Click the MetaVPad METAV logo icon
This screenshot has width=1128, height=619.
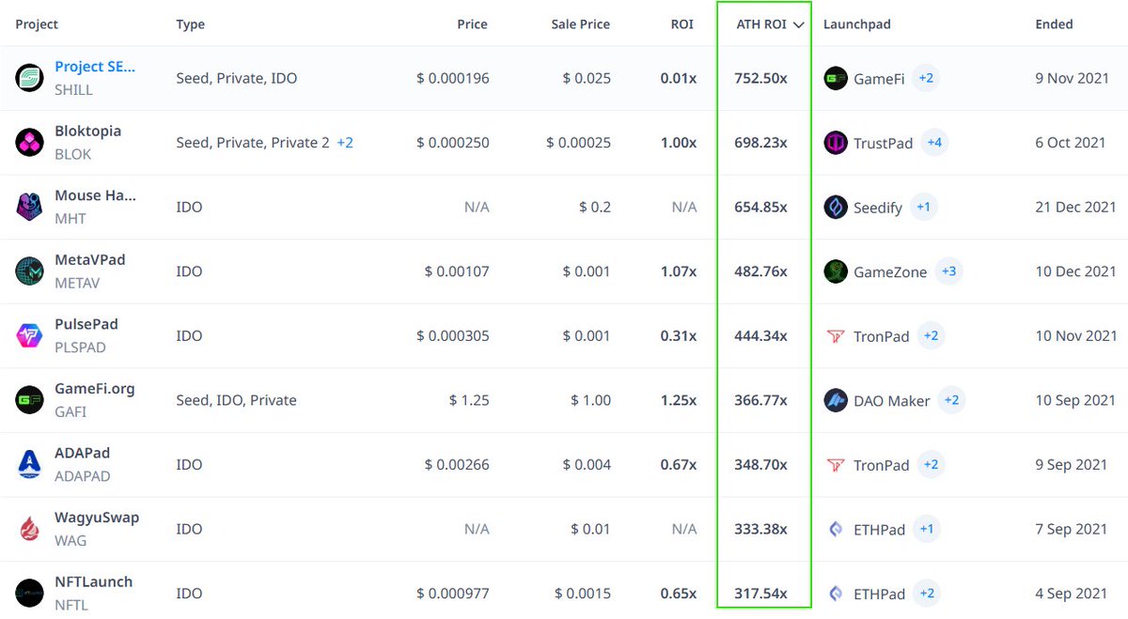coord(30,271)
